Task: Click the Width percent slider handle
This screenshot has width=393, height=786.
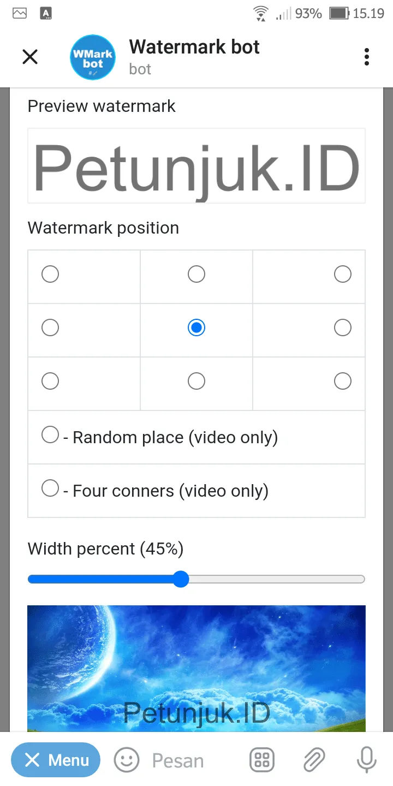Action: (181, 579)
